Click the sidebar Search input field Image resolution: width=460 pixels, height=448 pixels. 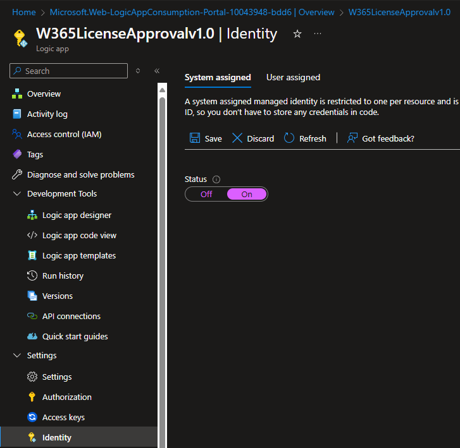(x=68, y=71)
